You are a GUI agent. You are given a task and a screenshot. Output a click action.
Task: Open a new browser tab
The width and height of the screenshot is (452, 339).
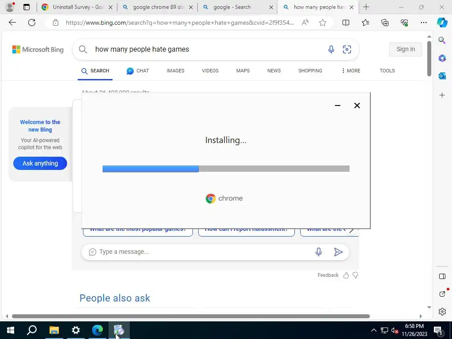click(x=366, y=7)
